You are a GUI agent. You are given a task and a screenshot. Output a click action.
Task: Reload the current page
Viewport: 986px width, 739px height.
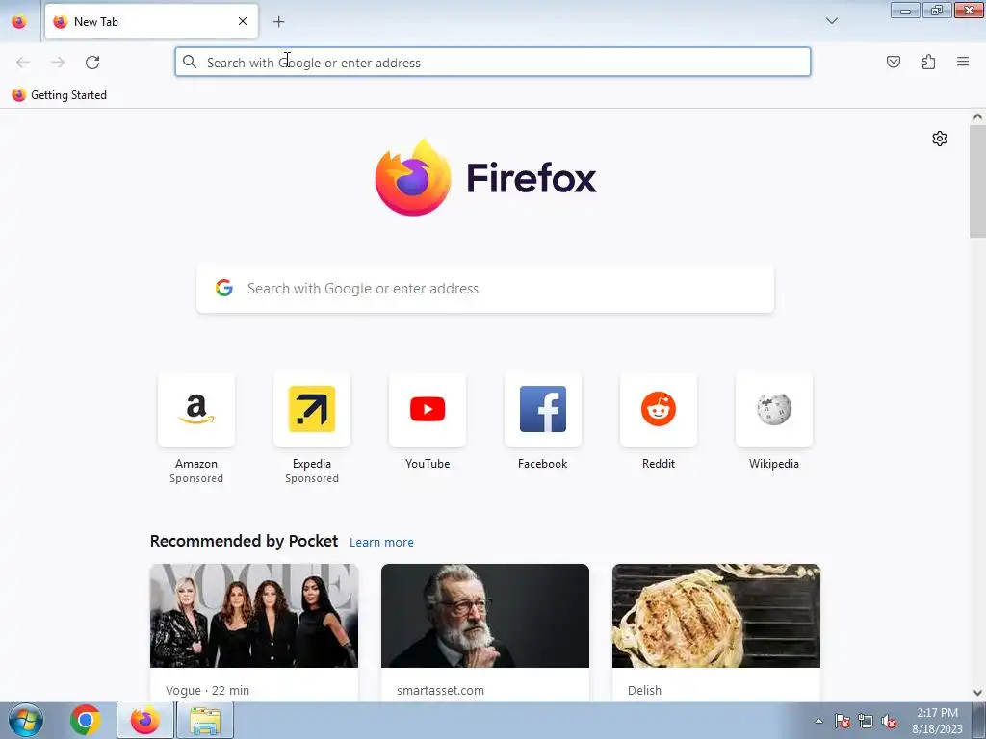tap(92, 62)
